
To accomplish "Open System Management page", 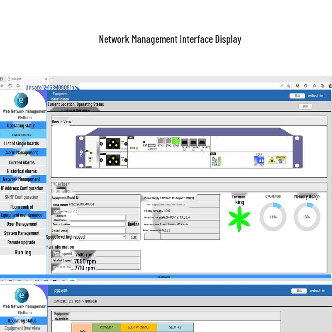I will pyautogui.click(x=23, y=233).
